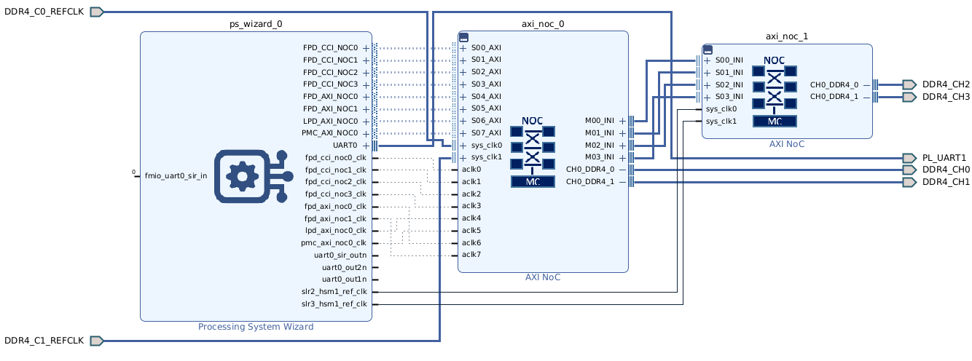This screenshot has height=361, width=972.
Task: Expand the S03_INI pin on axi_noc_1
Action: pos(708,96)
